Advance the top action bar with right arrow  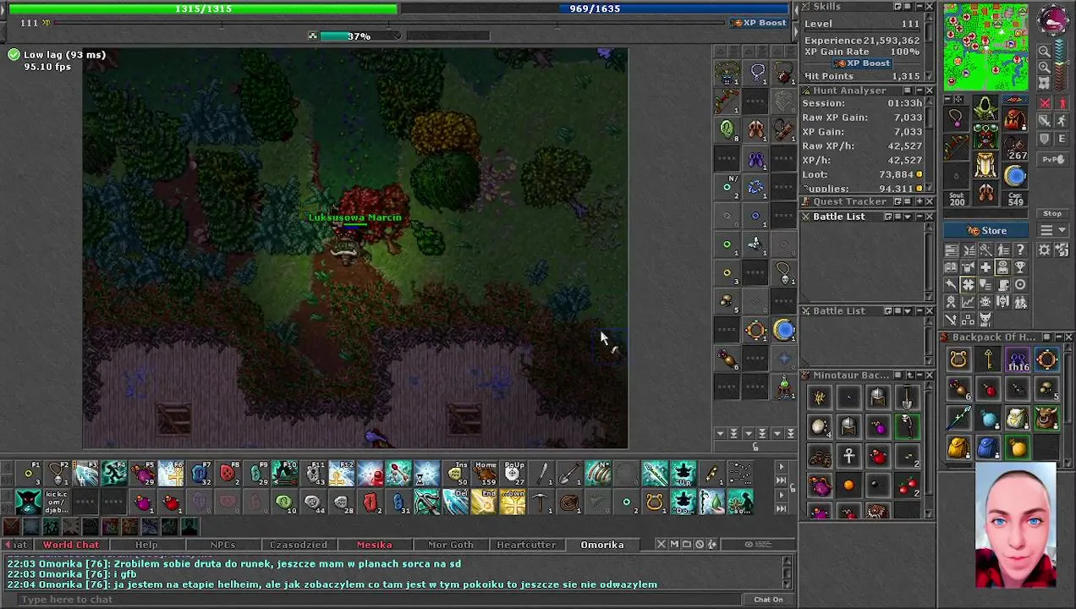pyautogui.click(x=781, y=467)
